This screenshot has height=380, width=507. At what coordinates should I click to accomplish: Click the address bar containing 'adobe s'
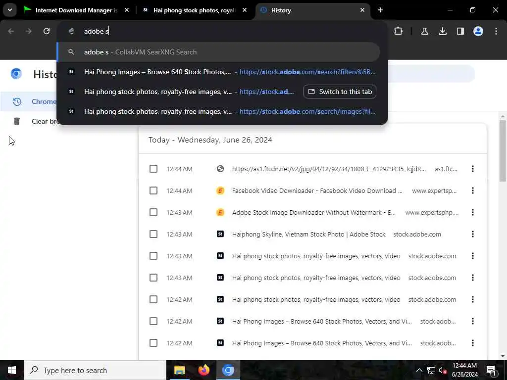(x=222, y=31)
